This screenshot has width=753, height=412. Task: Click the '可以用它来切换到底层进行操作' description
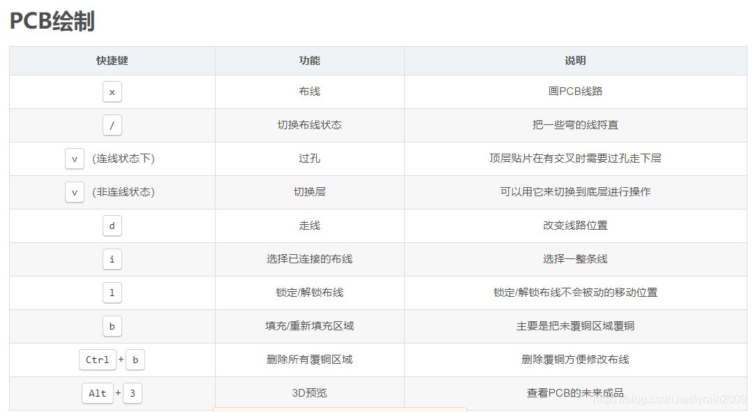(575, 192)
